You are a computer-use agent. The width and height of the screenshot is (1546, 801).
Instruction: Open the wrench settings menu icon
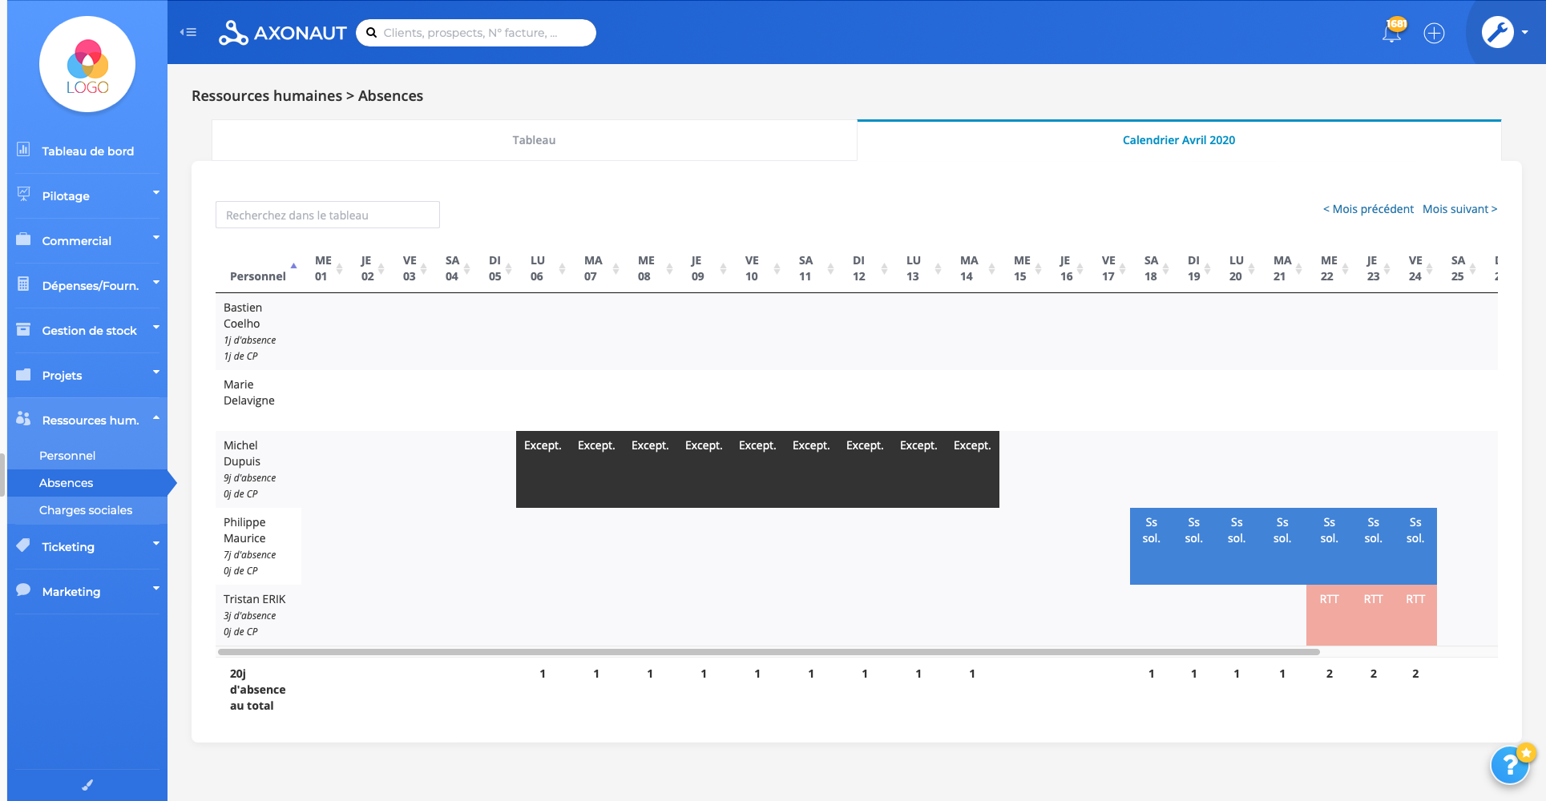1497,30
